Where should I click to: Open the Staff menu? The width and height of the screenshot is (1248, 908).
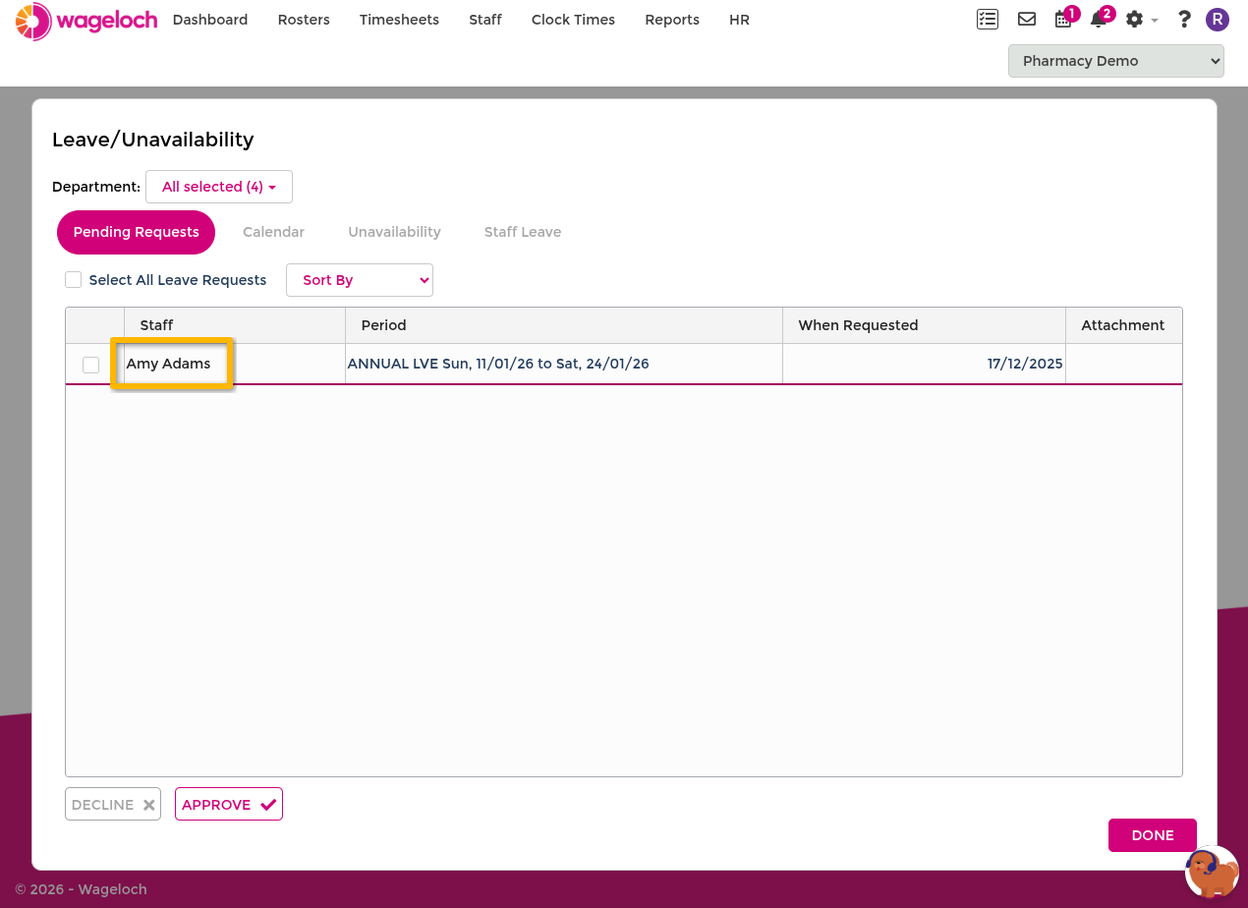tap(485, 20)
